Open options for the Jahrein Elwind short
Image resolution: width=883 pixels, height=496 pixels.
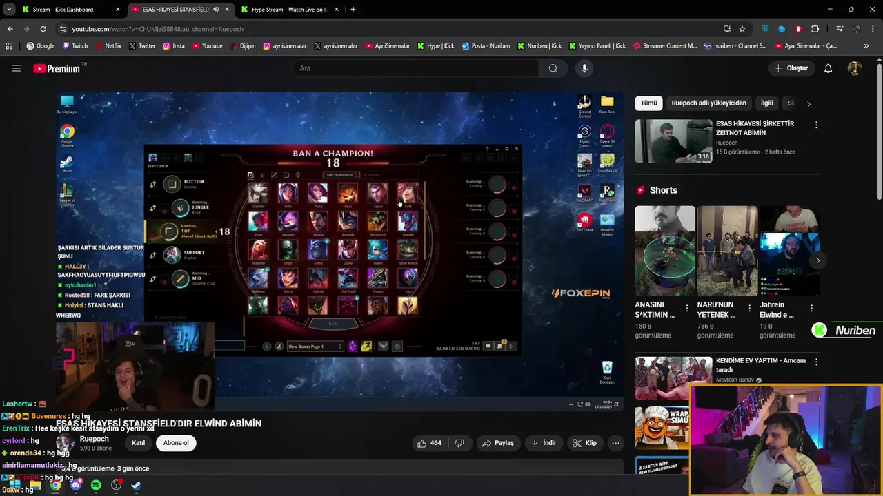coord(811,308)
